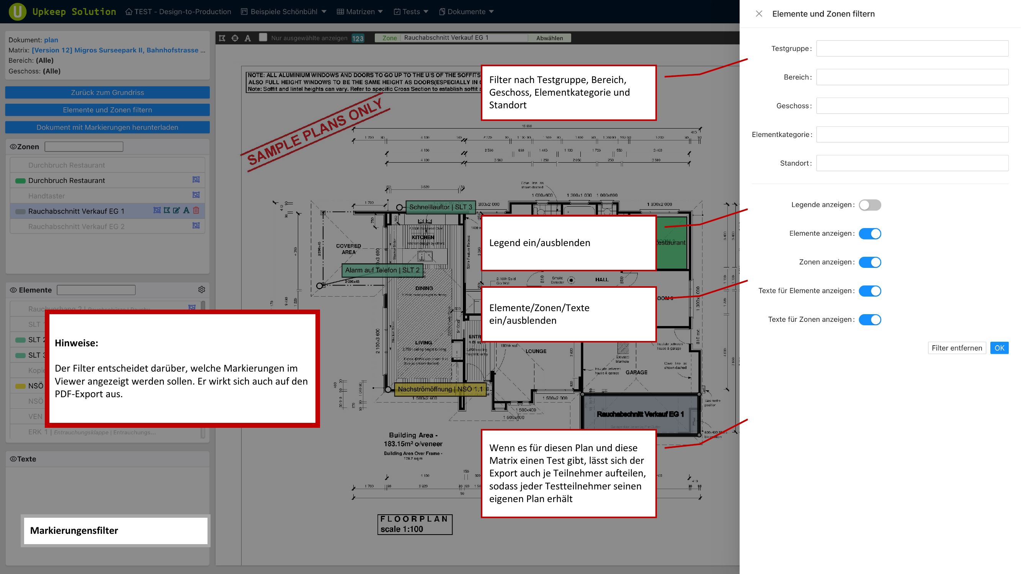Screen dimensions: 1021x574
Task: Click the green Durchbruch Restaurant color swatch
Action: click(x=20, y=181)
